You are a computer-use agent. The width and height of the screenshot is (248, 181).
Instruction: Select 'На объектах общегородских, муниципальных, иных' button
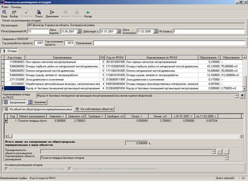tap(38, 109)
